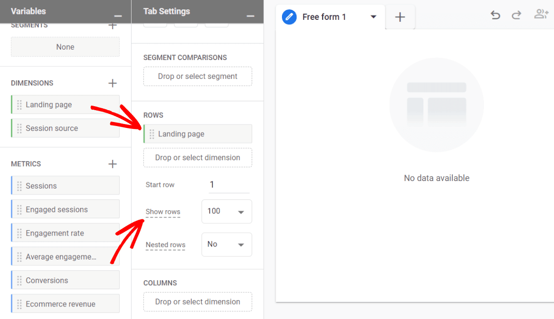Expand the Free form 1 tab dropdown arrow

click(x=373, y=16)
